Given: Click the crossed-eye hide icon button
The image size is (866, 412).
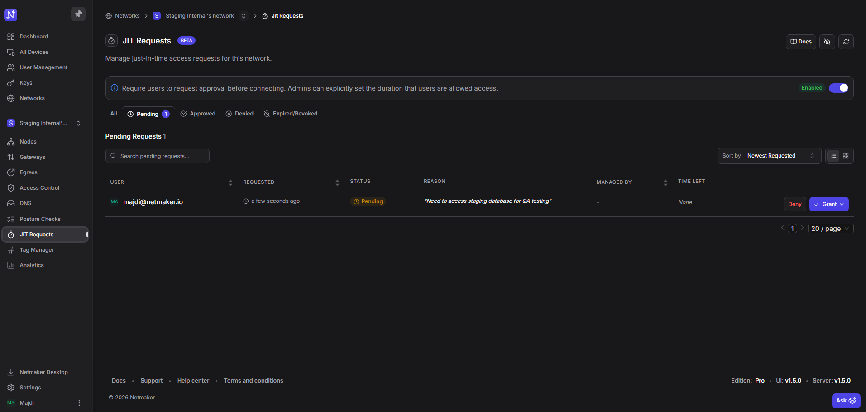Looking at the screenshot, I should 827,42.
